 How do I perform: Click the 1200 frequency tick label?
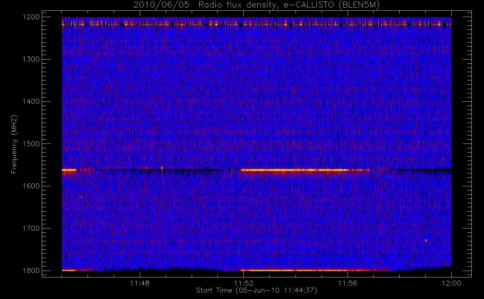[31, 17]
